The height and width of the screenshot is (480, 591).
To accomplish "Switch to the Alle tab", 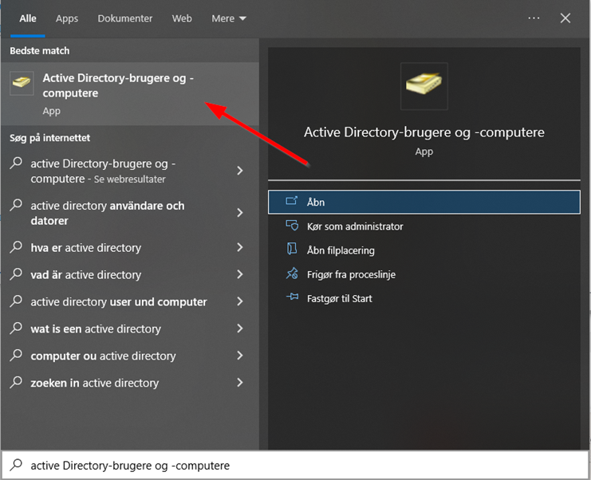I will click(28, 18).
